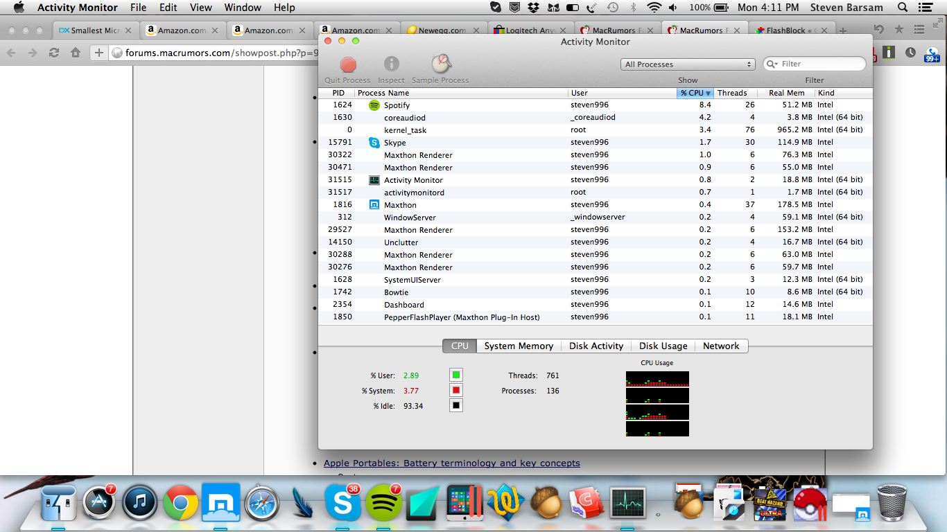Open the File menu
The image size is (947, 532).
pos(139,8)
